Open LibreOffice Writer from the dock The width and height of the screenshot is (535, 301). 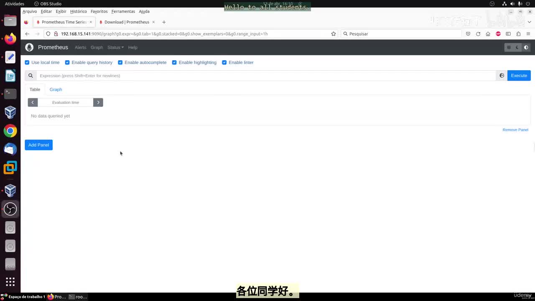(10, 76)
